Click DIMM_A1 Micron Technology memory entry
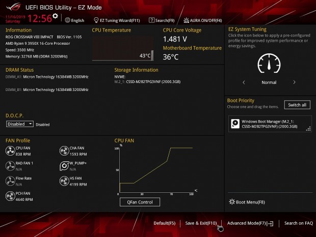 coord(47,77)
